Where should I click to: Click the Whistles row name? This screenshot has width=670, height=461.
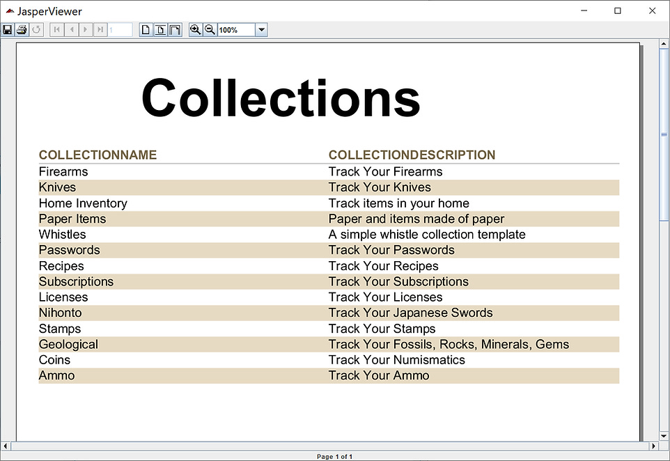[x=63, y=235]
